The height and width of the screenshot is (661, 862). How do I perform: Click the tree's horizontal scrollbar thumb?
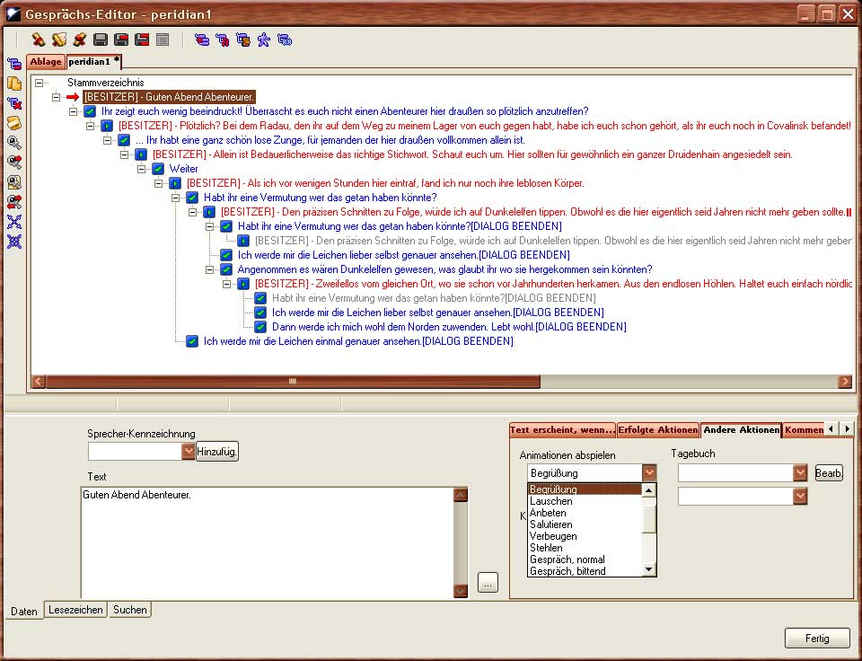pos(292,382)
